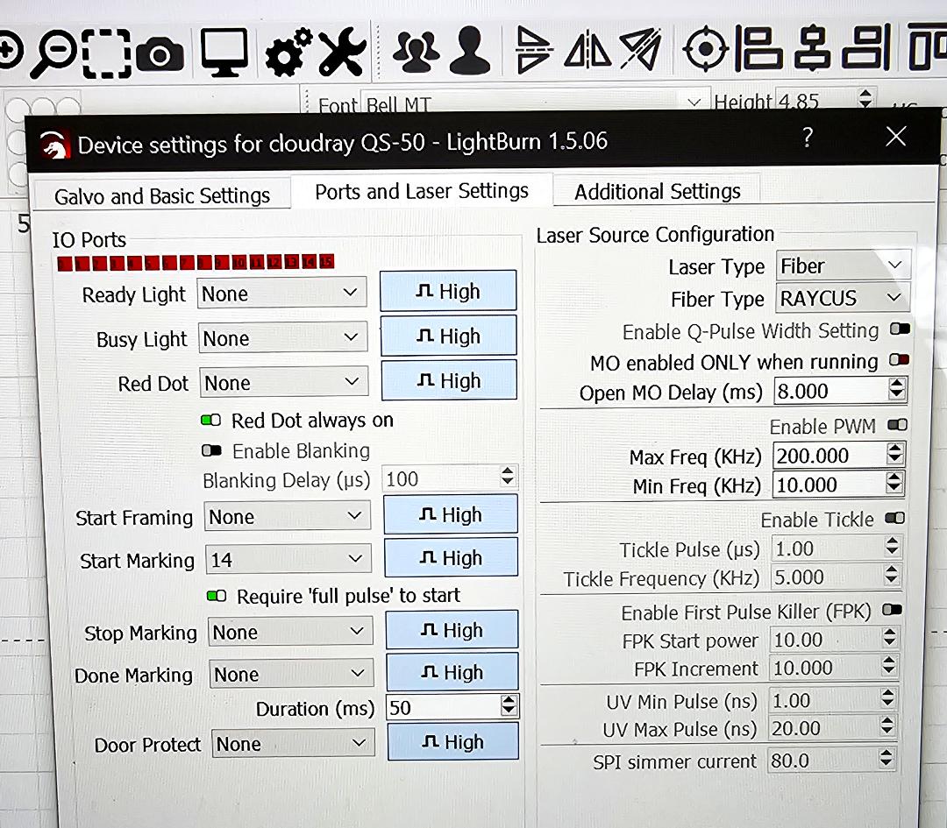
Task: Toggle Enable First Pulse Killer (FPK)
Action: [x=894, y=611]
